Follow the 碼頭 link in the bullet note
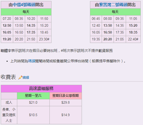Viewport: 143px width, 125px height. (31, 61)
